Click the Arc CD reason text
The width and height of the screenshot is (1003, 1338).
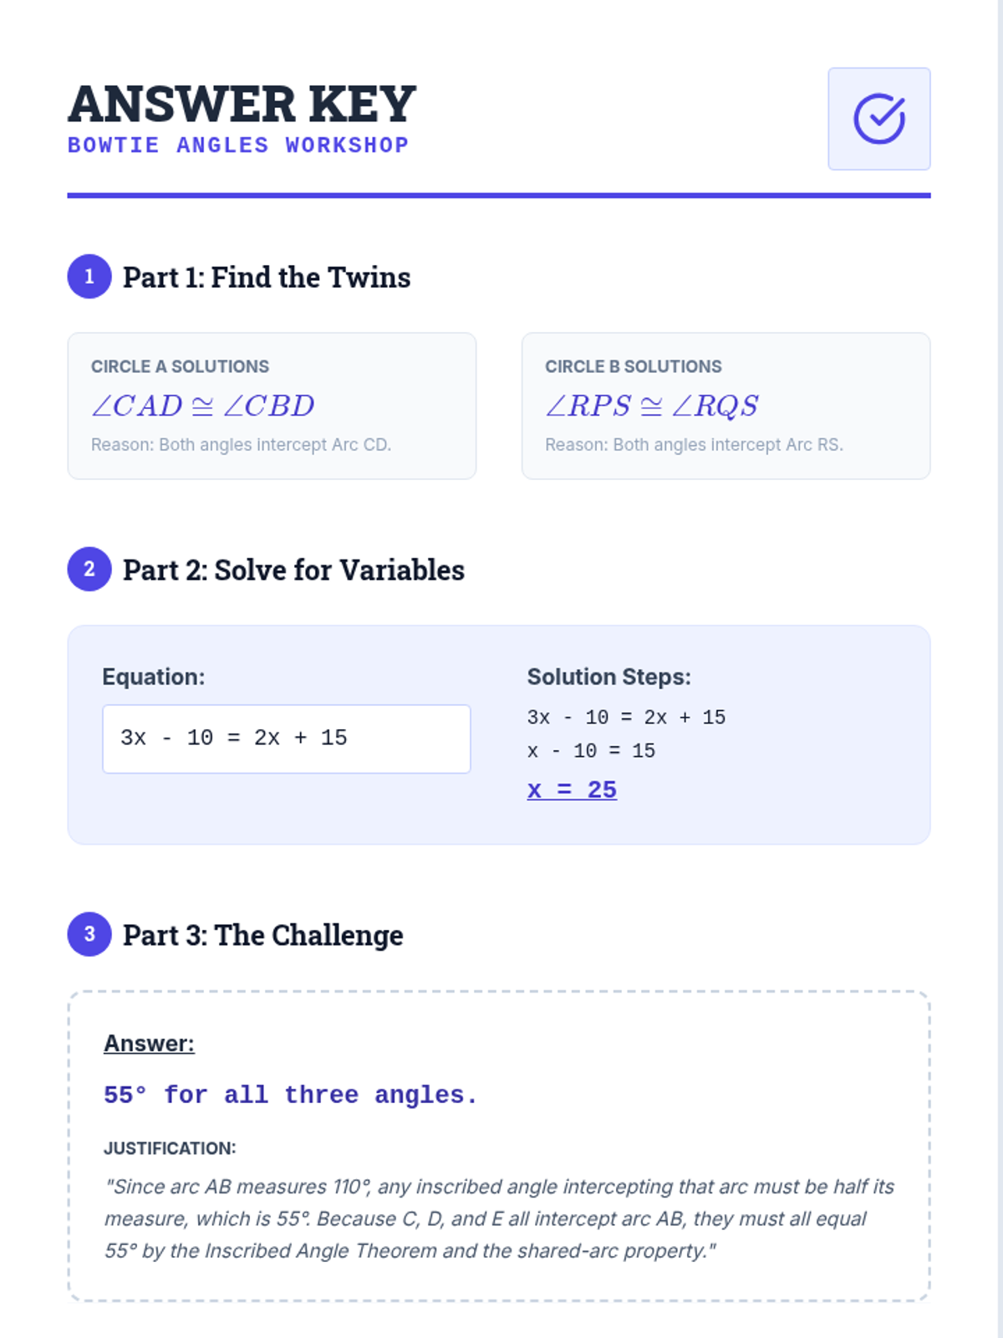pyautogui.click(x=241, y=445)
